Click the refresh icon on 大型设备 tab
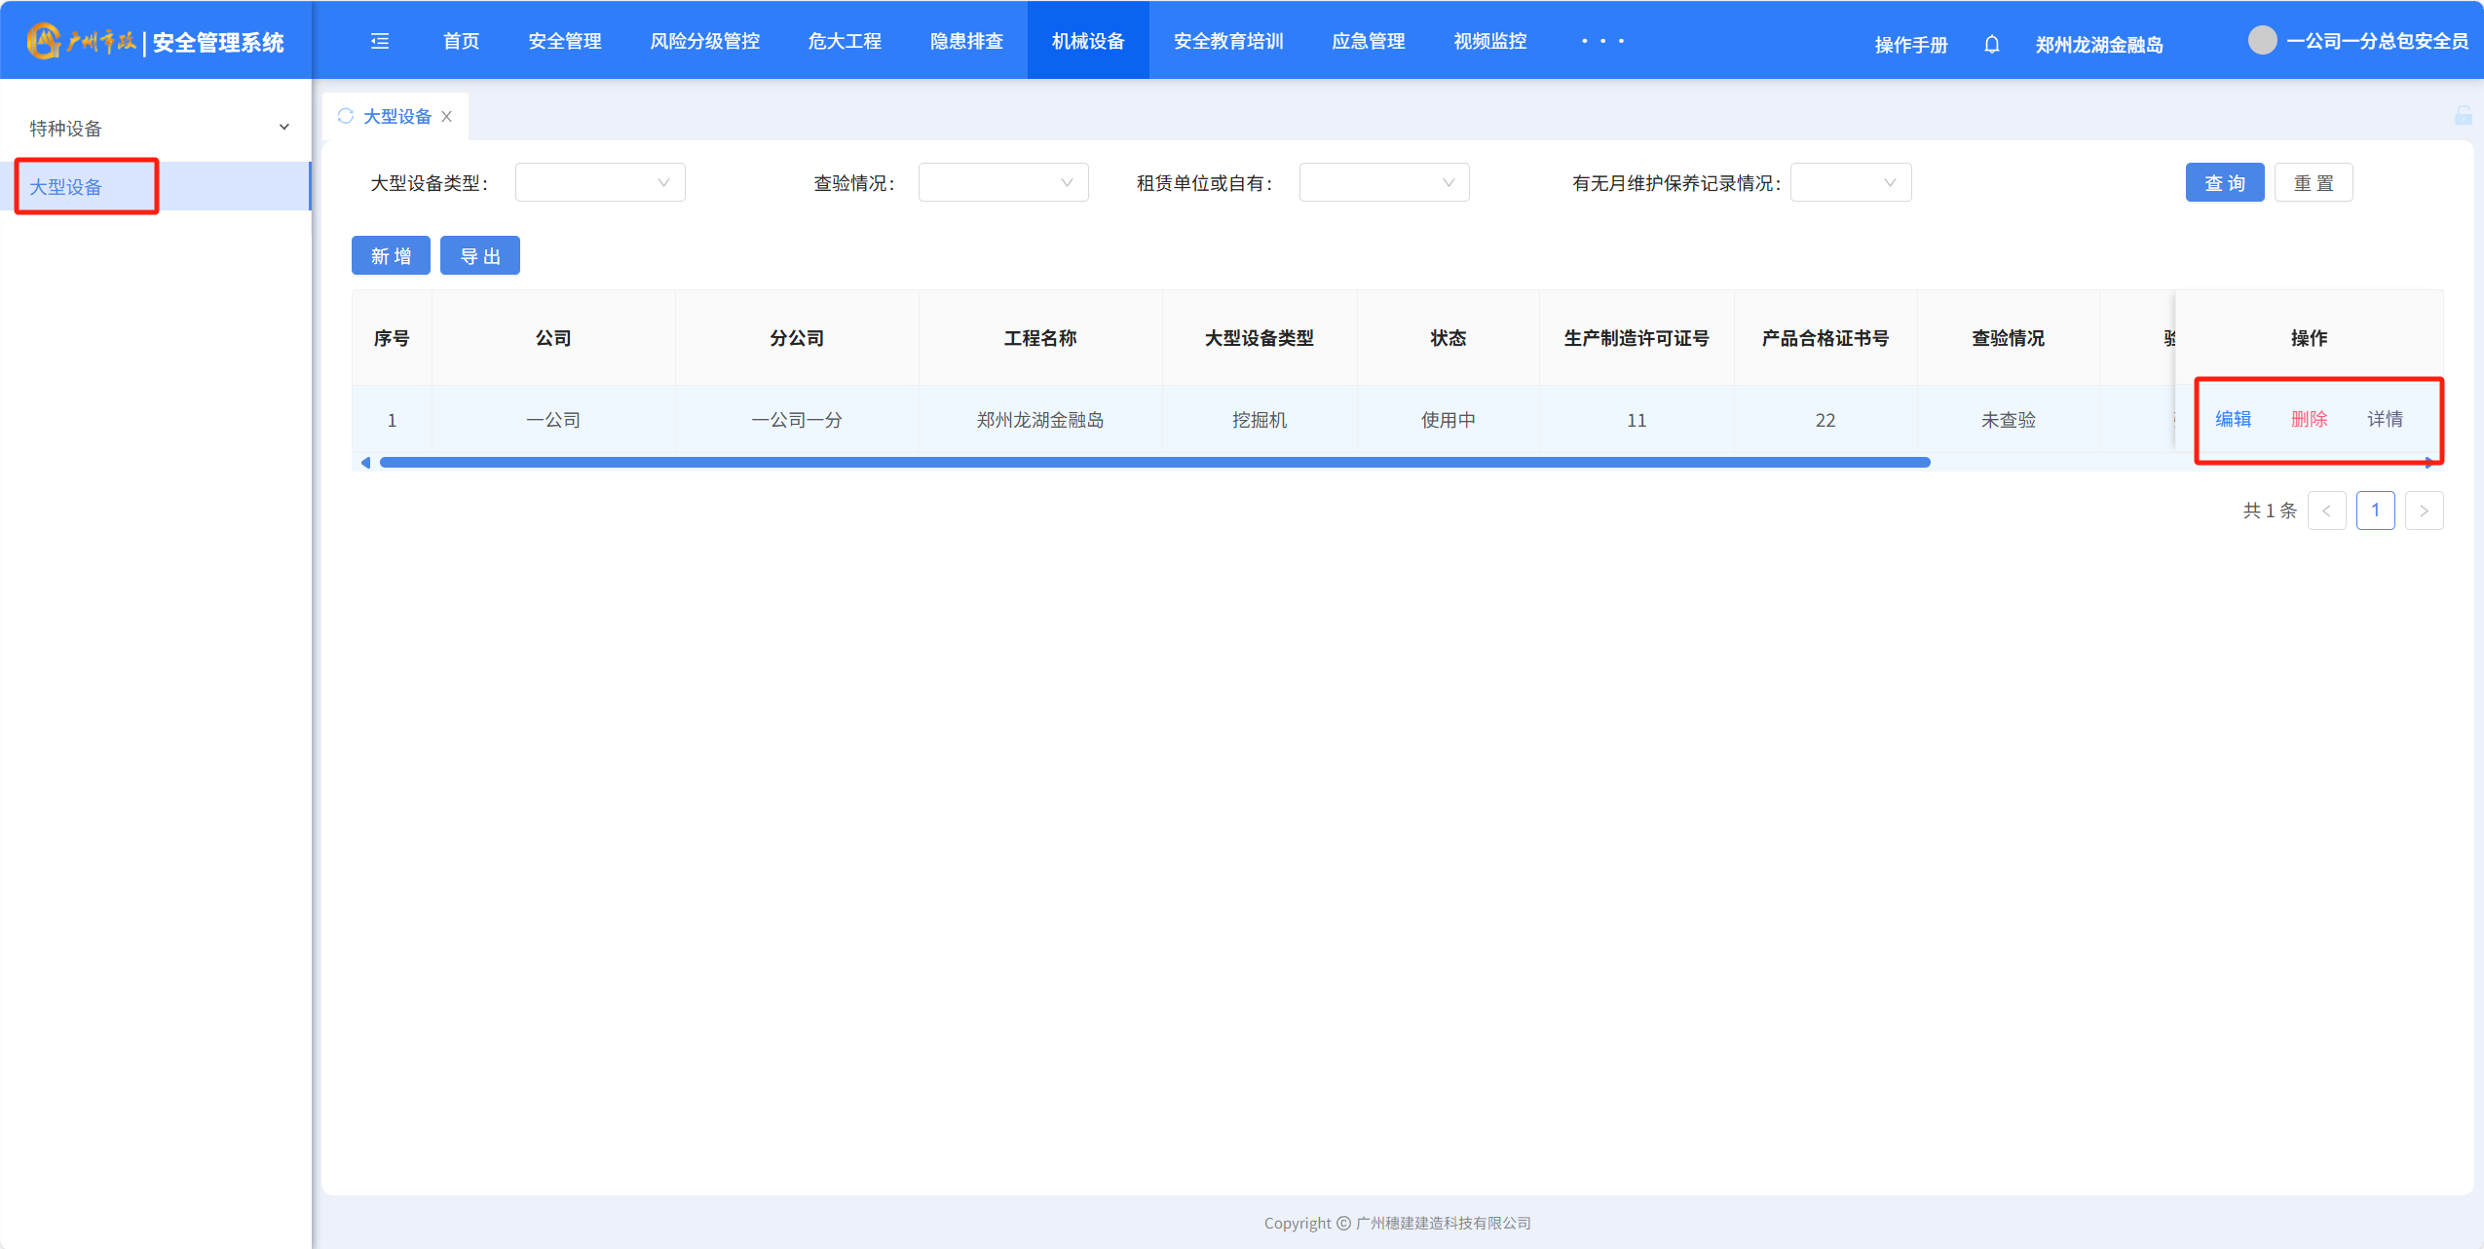This screenshot has width=2484, height=1249. click(345, 116)
